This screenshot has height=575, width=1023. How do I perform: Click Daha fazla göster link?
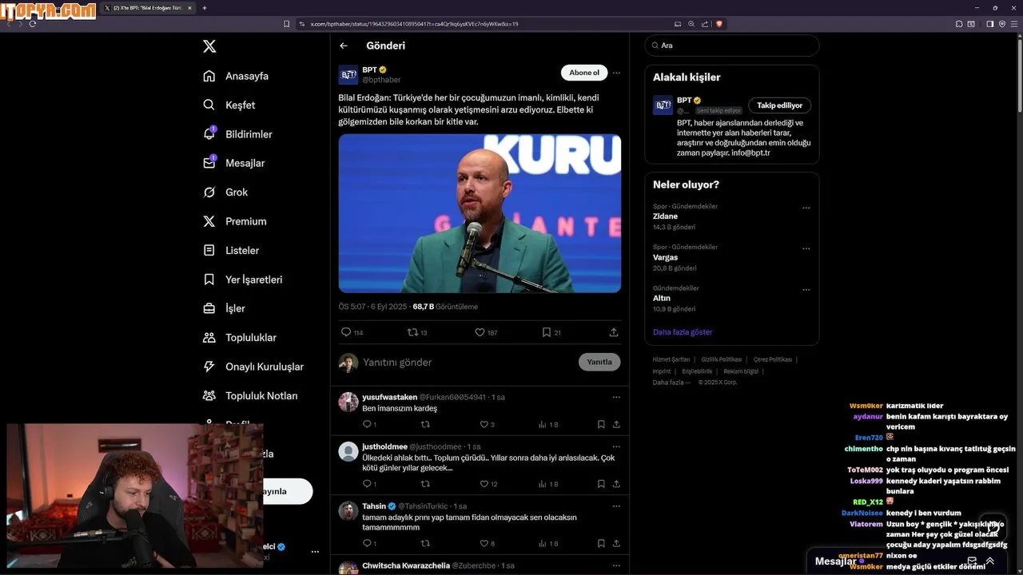(x=683, y=332)
